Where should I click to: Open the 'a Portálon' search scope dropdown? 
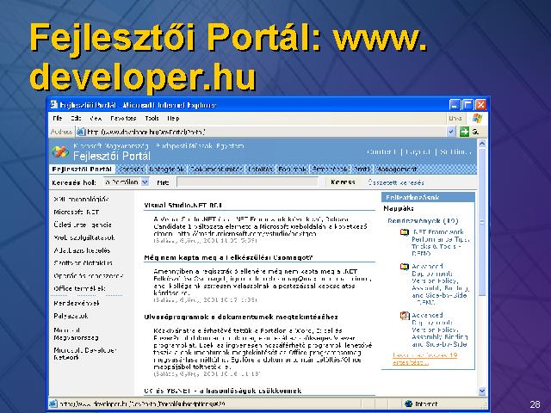point(145,182)
